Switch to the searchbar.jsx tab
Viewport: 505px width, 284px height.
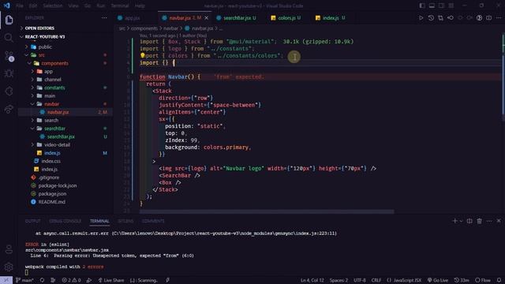click(238, 18)
